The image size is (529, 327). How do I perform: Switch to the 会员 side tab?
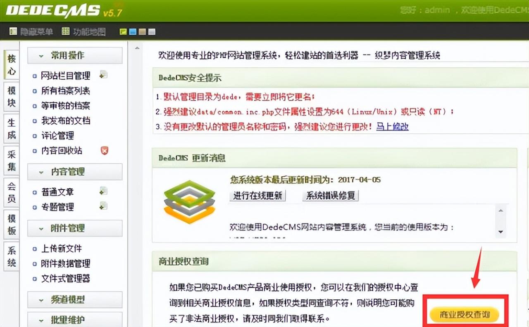(x=12, y=192)
